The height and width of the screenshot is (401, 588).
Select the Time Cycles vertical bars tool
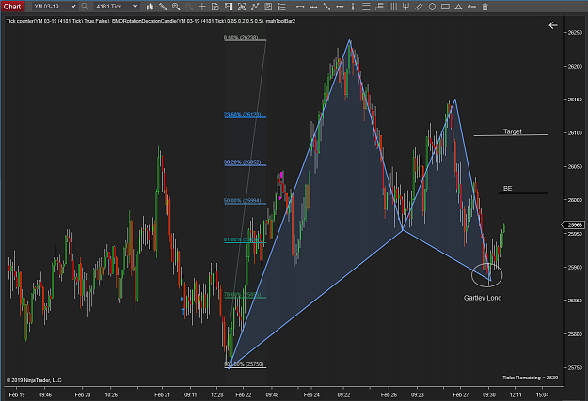coord(392,7)
